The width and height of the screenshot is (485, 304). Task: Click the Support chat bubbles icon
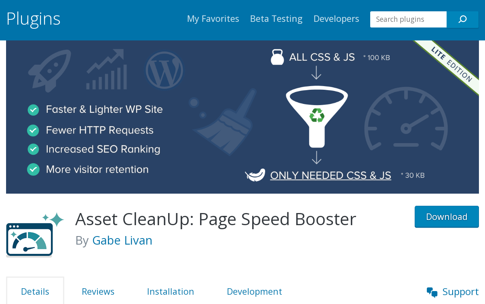click(432, 292)
